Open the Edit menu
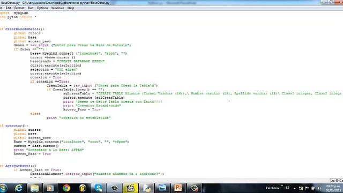 pos(9,8)
